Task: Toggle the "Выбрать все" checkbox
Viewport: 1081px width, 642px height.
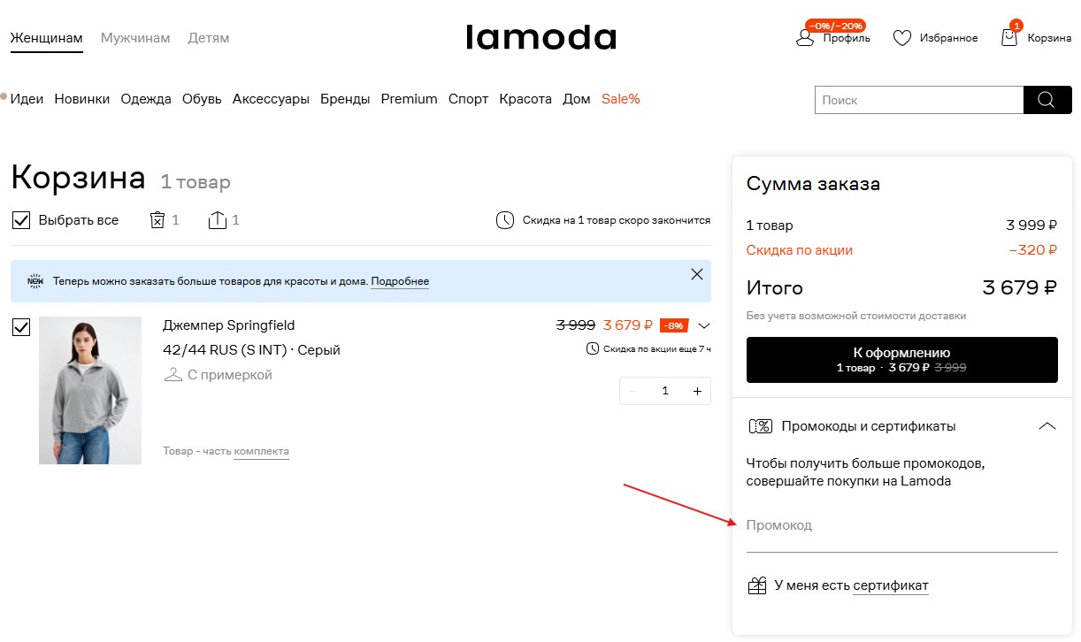Action: pyautogui.click(x=21, y=220)
